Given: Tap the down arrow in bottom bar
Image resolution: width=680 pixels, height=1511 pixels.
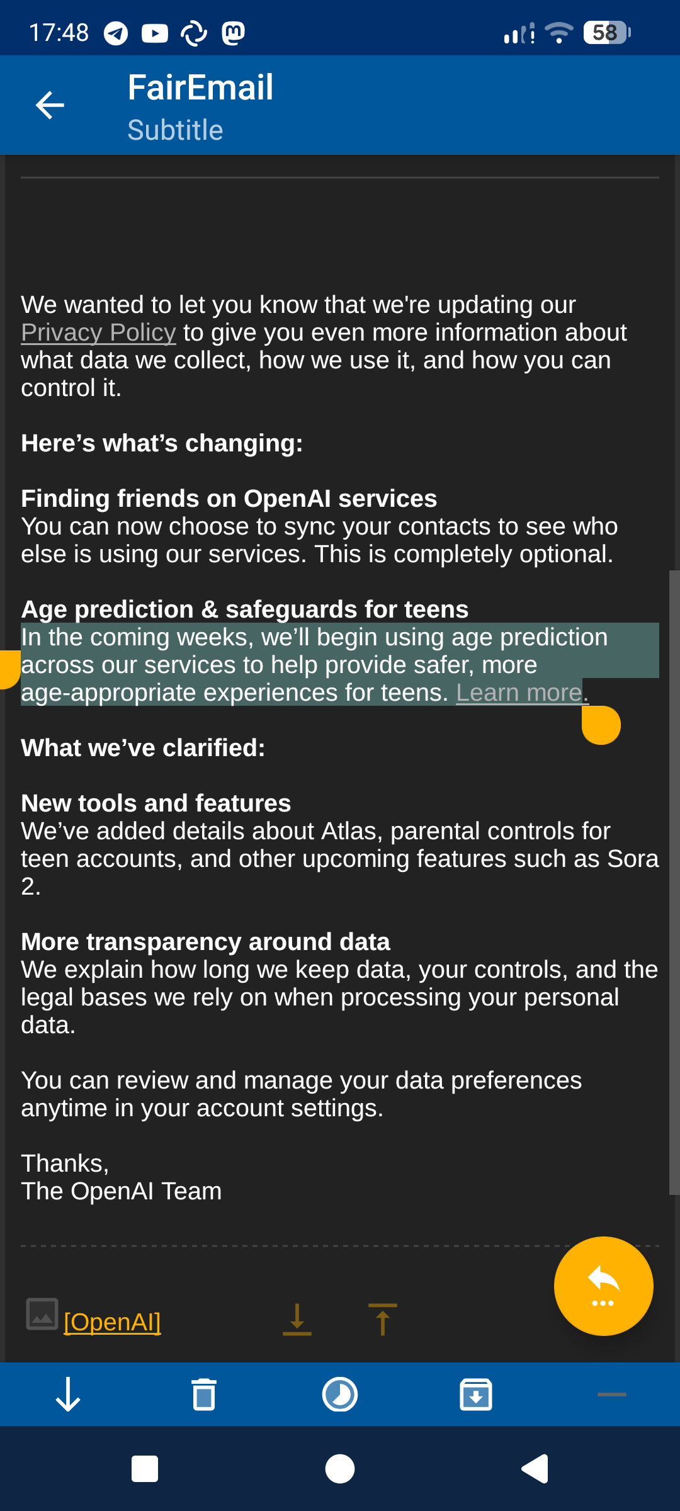Looking at the screenshot, I should pyautogui.click(x=68, y=1394).
